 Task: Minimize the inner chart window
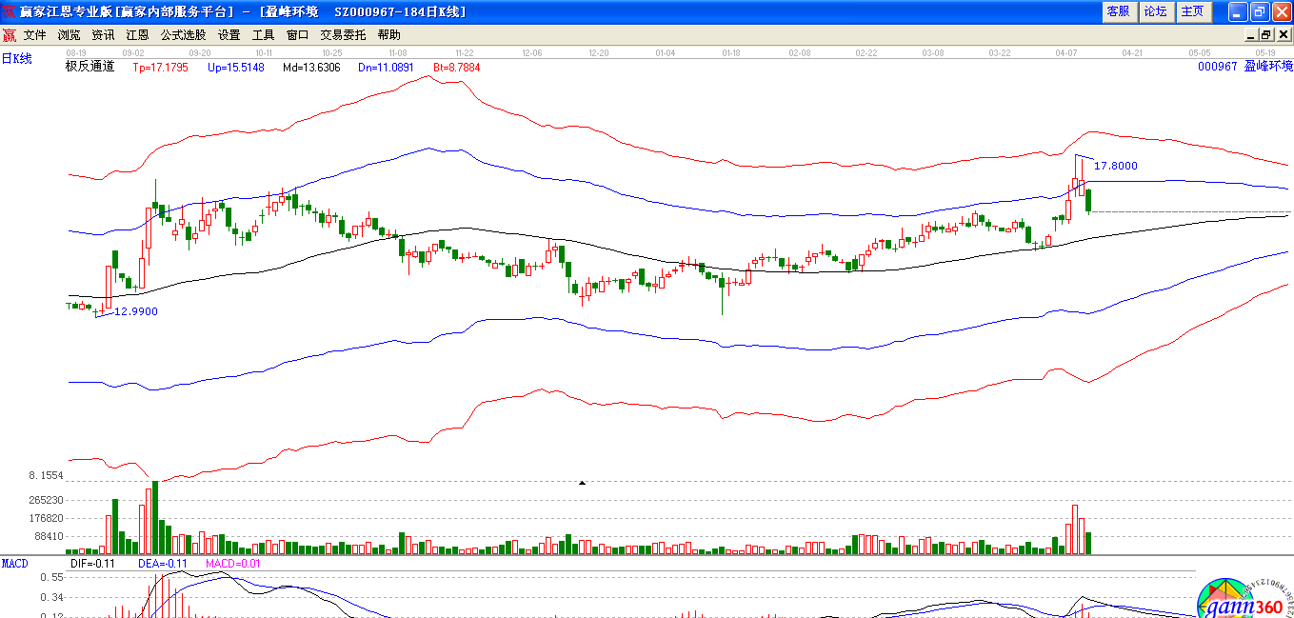[1252, 34]
